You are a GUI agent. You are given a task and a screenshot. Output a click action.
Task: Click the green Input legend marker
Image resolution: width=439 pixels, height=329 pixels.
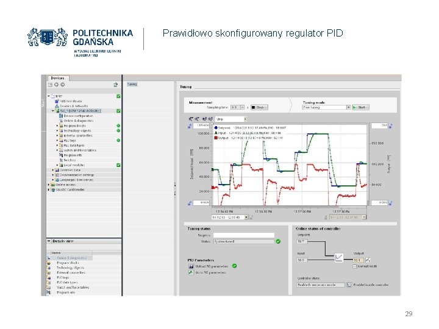tap(216, 133)
